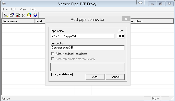Open the View menu
The height and width of the screenshot is (101, 175).
point(23,9)
